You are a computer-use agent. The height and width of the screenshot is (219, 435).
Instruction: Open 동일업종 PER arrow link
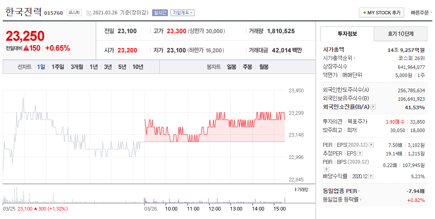[359, 191]
